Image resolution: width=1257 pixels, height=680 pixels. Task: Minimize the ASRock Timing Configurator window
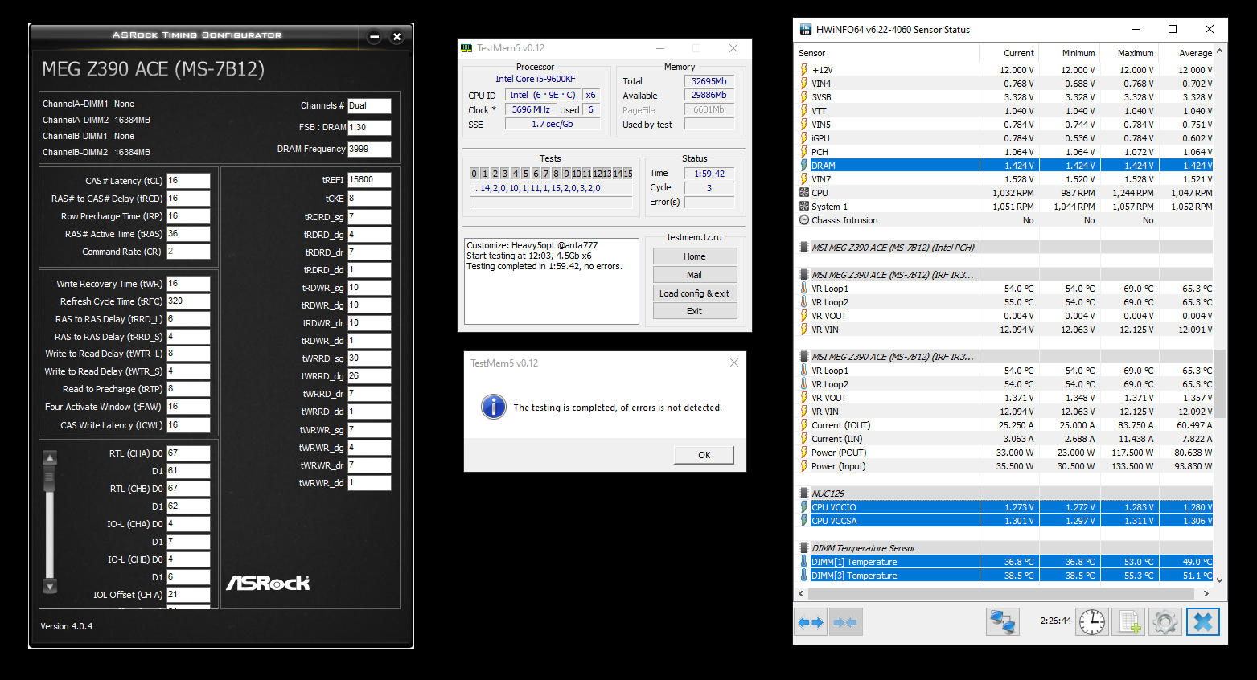374,36
